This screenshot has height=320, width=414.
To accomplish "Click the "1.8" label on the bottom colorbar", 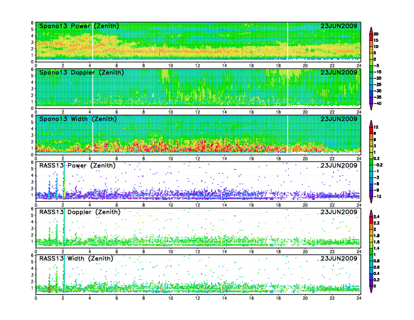I will pyautogui.click(x=376, y=236).
